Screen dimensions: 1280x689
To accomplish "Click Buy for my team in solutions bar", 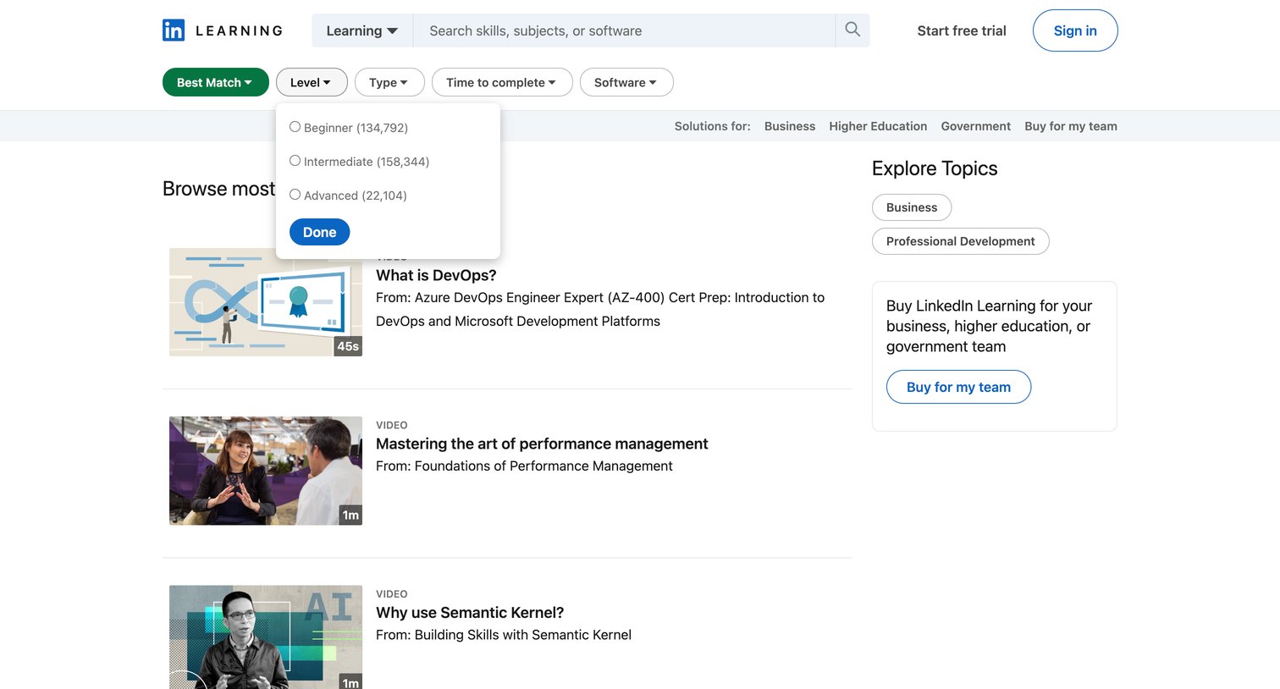I will tap(1071, 126).
